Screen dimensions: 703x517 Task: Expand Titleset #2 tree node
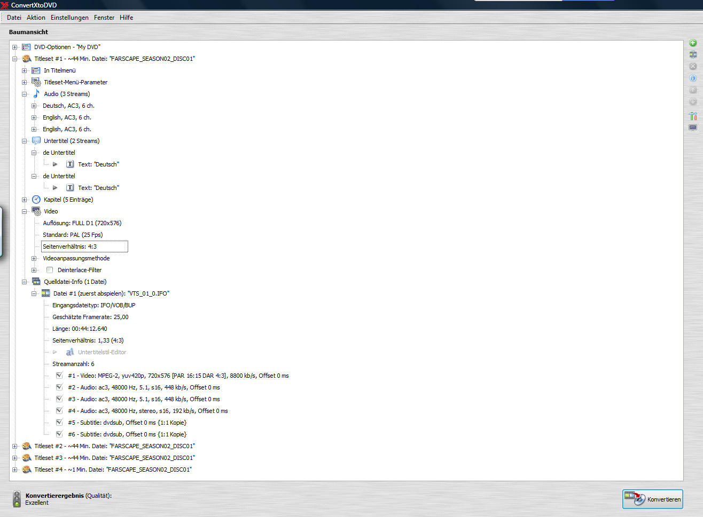[15, 446]
